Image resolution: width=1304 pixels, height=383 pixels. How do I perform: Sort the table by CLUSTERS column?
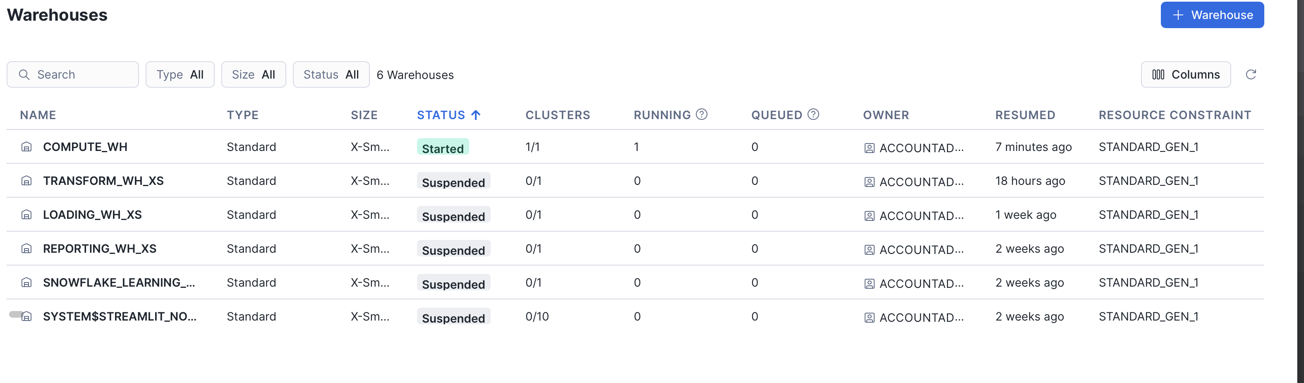pyautogui.click(x=557, y=115)
